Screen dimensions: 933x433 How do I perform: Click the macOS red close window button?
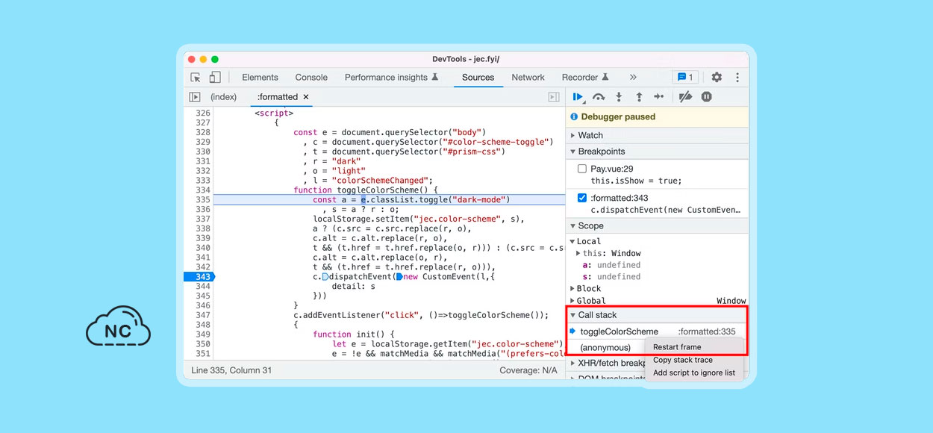pos(191,59)
